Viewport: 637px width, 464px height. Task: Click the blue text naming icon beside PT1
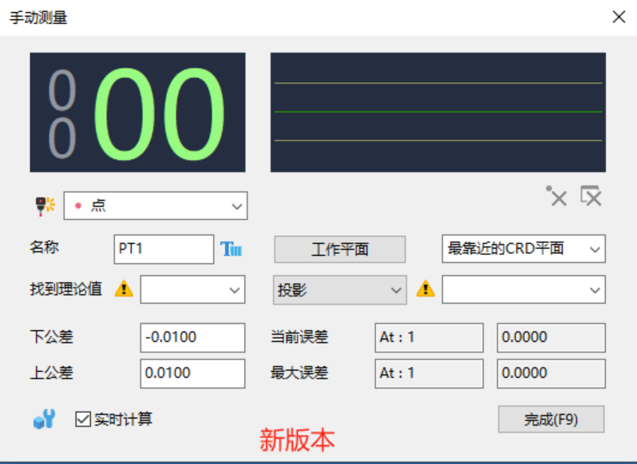pos(231,249)
